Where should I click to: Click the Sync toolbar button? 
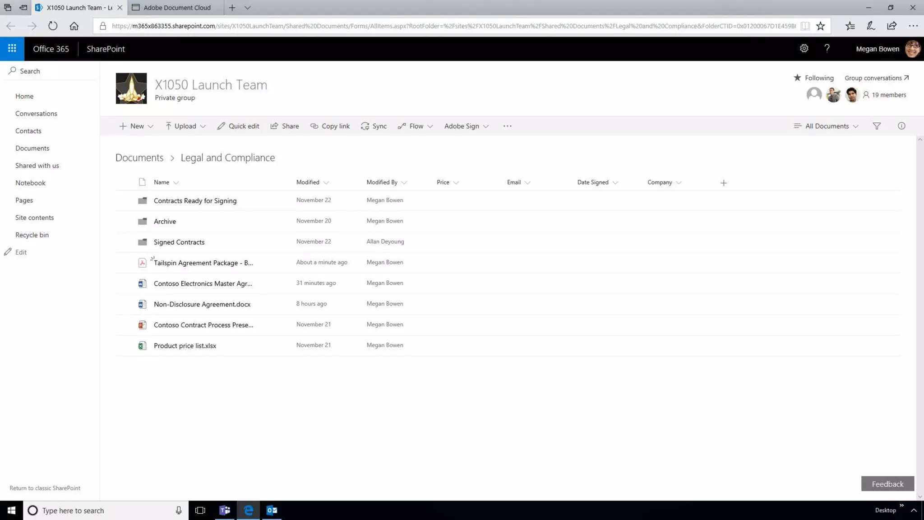pyautogui.click(x=374, y=126)
